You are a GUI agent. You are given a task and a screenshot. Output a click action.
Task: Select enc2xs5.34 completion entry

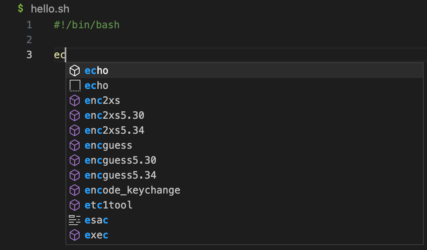245,130
